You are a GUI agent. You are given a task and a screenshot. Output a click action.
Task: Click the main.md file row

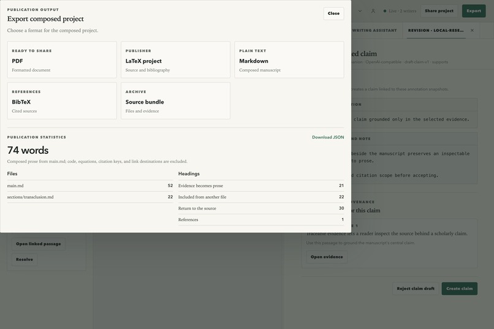(89, 186)
